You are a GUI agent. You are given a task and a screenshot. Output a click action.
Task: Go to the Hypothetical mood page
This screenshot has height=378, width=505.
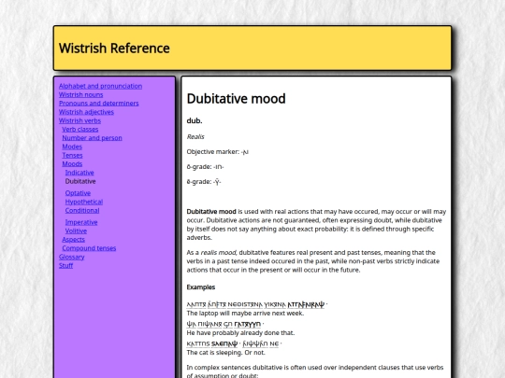pyautogui.click(x=84, y=202)
